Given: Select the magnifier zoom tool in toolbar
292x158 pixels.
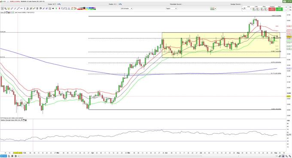Looking at the screenshot, I should tap(6, 9).
